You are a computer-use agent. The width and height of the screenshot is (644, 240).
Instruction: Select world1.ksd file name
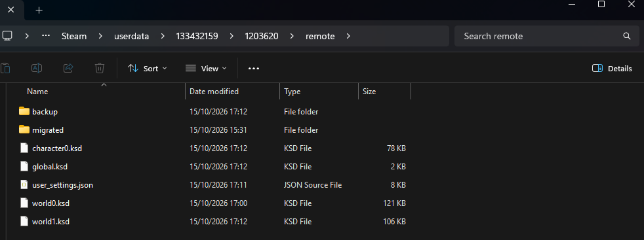pyautogui.click(x=51, y=222)
